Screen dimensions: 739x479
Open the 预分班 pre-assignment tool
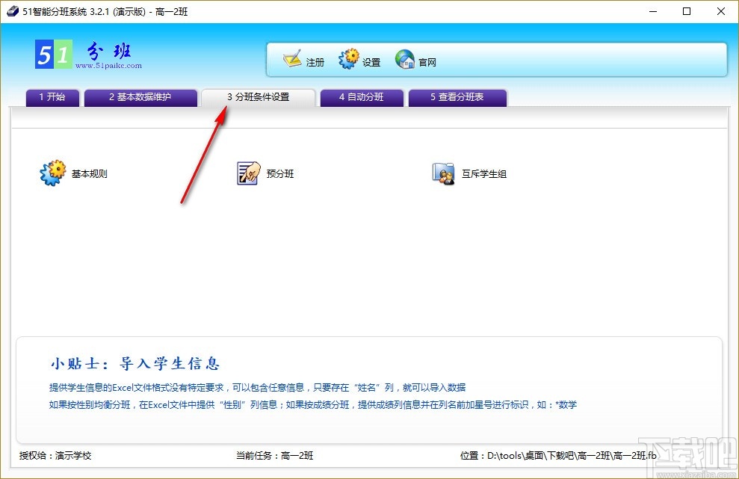[x=265, y=172]
